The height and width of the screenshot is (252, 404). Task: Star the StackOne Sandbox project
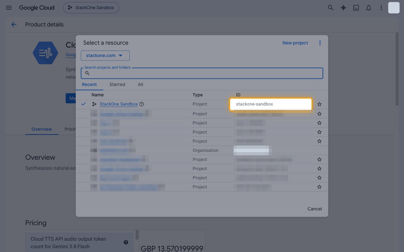(x=319, y=104)
